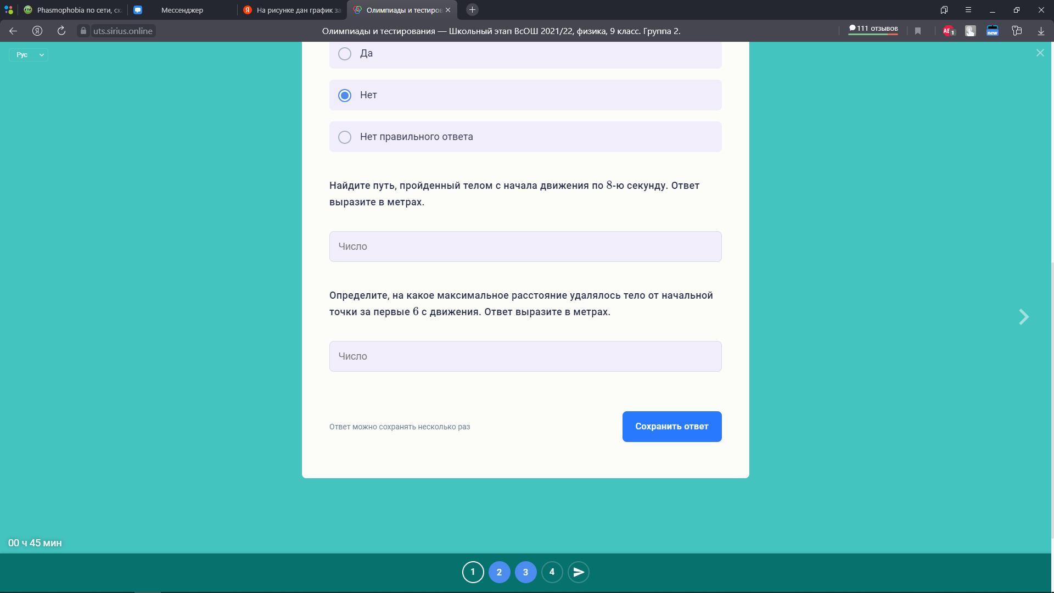Open the adblock extension icon
Screen dimensions: 1054x593
[x=948, y=31]
